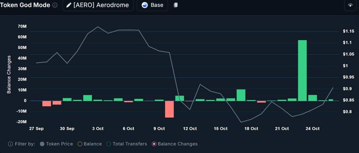This screenshot has height=153, width=359.
Task: Toggle the Balance Changes filter
Action: click(175, 144)
